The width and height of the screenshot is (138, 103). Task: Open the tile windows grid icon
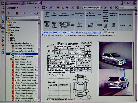44,8
